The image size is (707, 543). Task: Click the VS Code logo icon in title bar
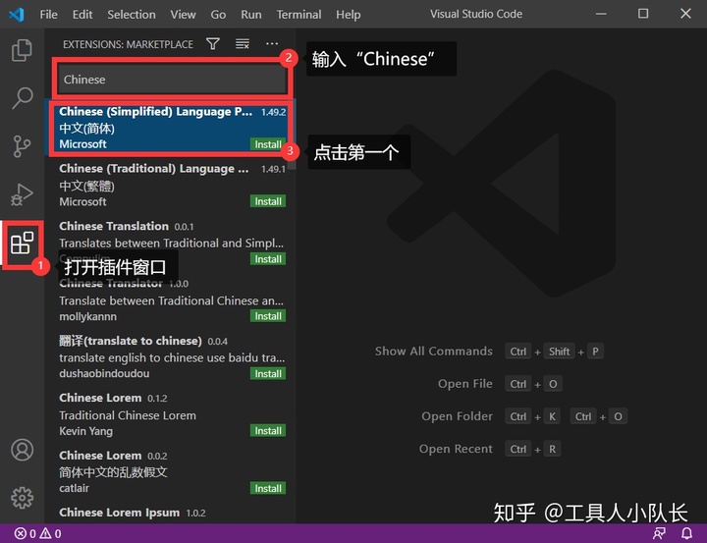click(17, 15)
